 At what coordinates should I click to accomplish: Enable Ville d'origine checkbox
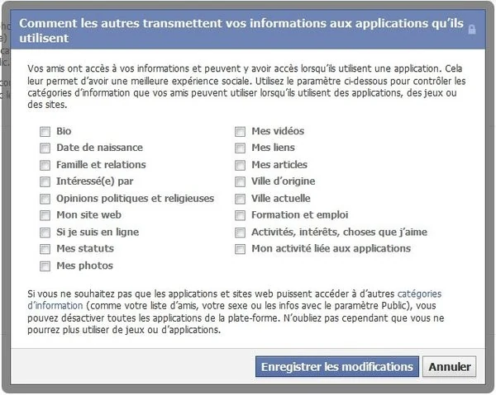point(240,181)
